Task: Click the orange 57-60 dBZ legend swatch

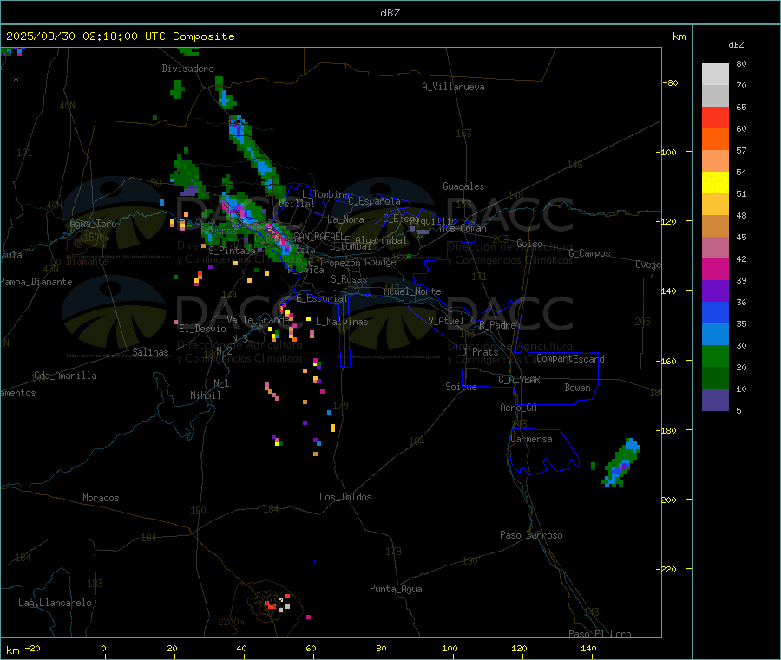Action: [715, 140]
